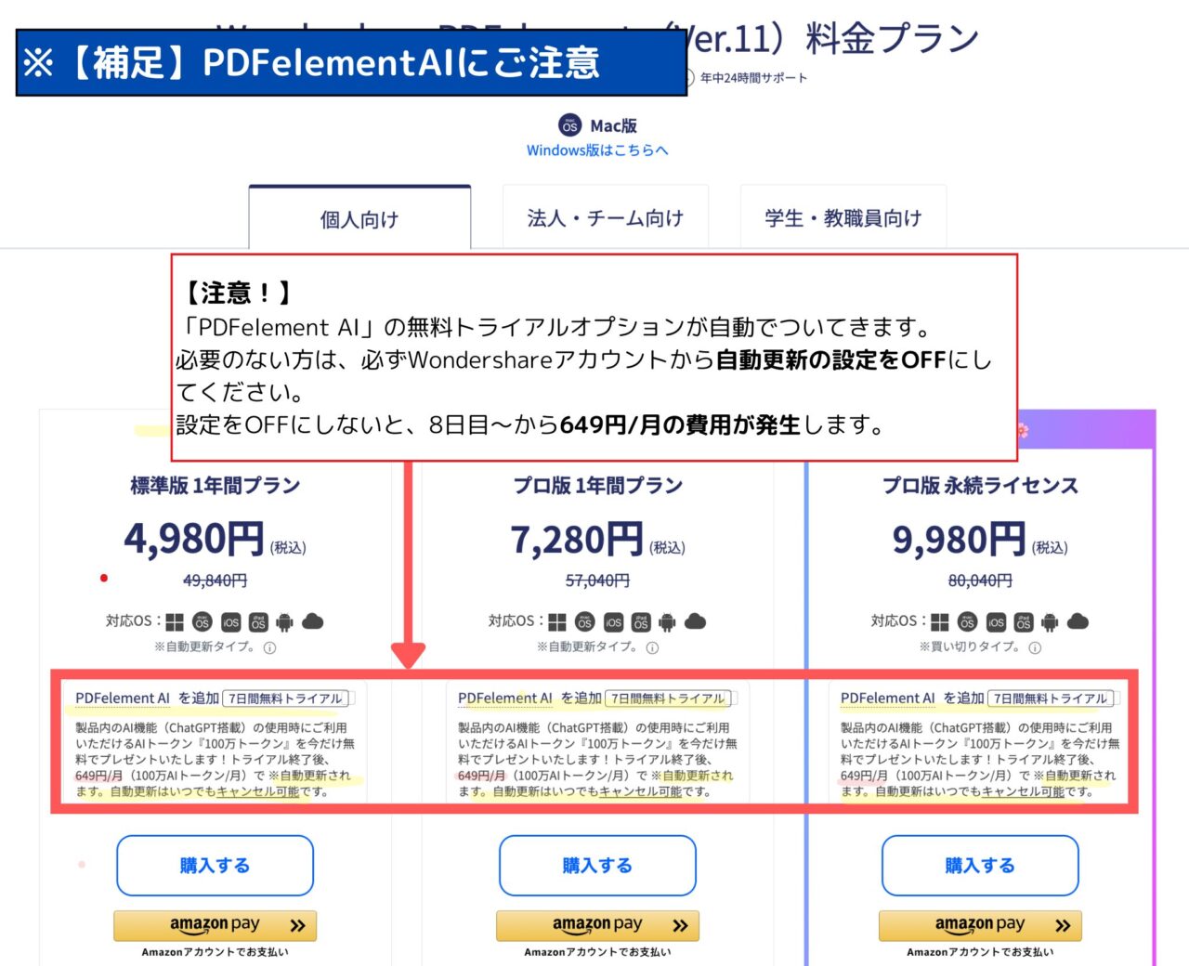Click the 7,280円 price
The image size is (1189, 966).
[x=578, y=540]
